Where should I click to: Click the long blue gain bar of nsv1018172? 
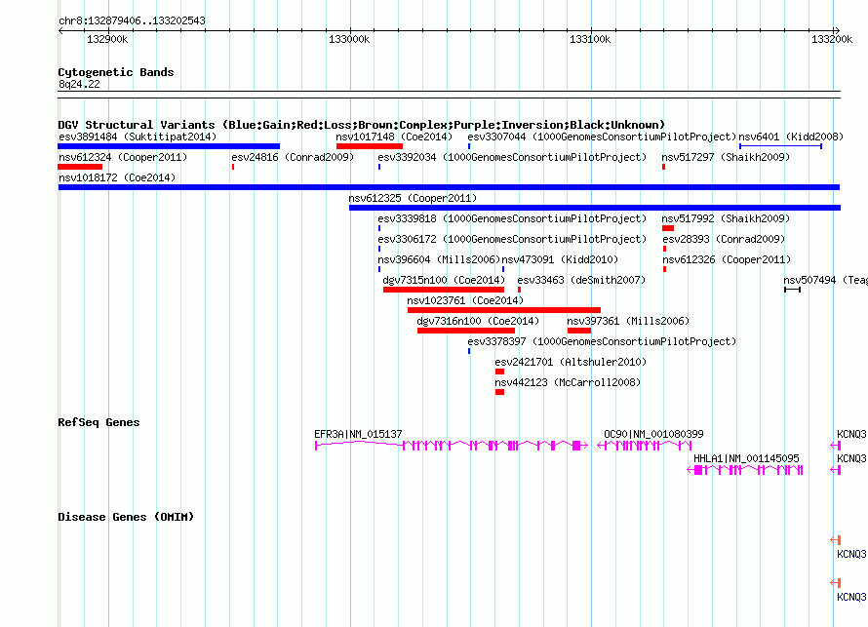(449, 187)
